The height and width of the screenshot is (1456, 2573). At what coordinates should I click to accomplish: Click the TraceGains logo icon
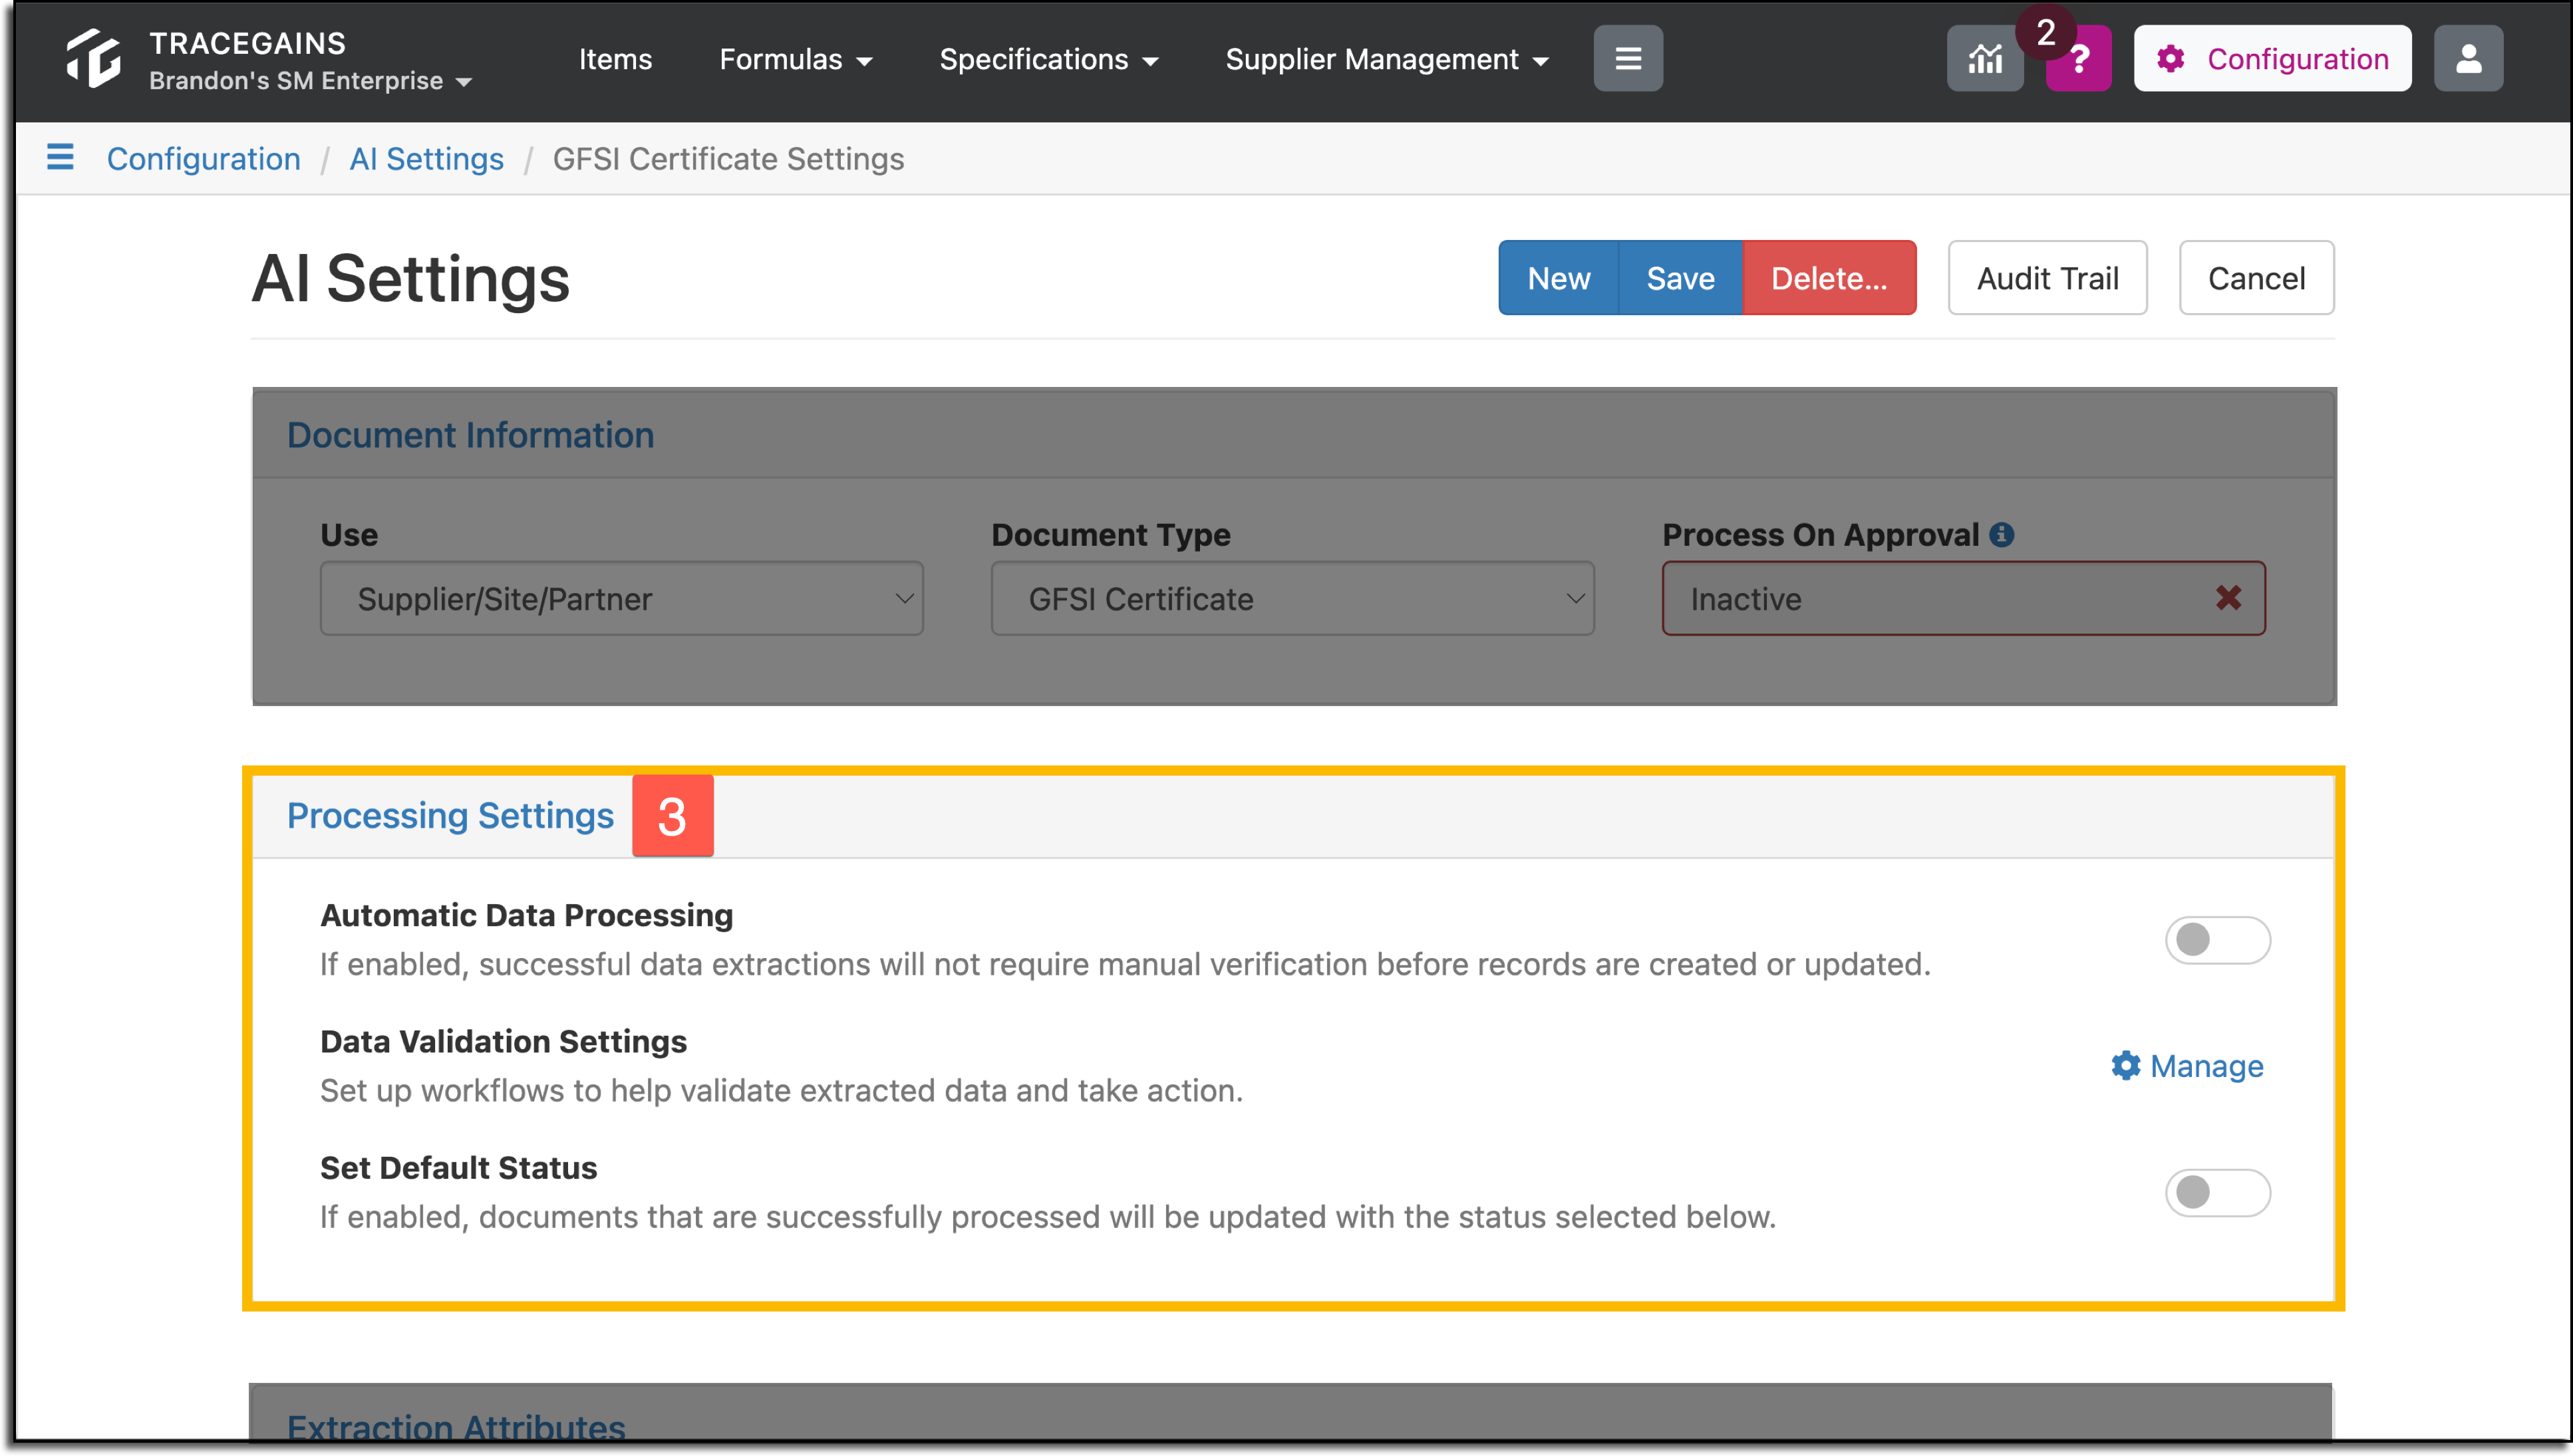coord(93,58)
